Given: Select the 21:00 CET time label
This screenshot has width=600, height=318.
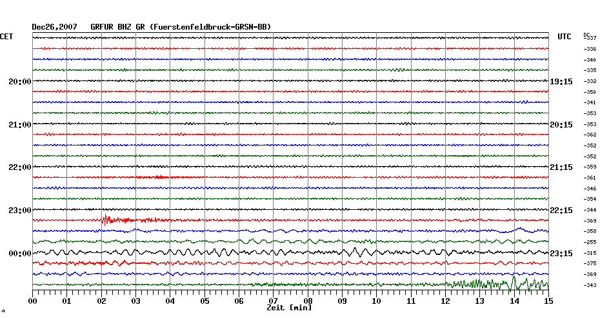Looking at the screenshot, I should (x=20, y=124).
